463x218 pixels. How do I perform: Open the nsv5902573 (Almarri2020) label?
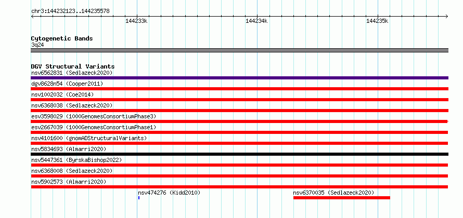click(x=69, y=182)
